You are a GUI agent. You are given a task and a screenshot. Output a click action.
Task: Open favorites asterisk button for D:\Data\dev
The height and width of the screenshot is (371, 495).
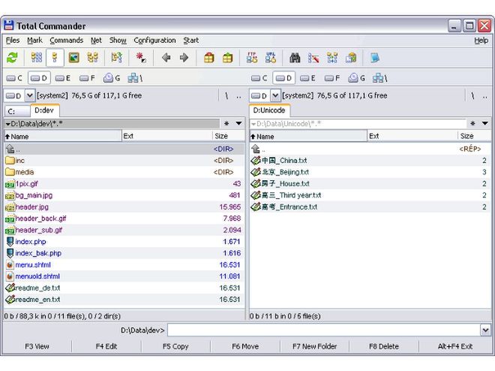pos(226,124)
